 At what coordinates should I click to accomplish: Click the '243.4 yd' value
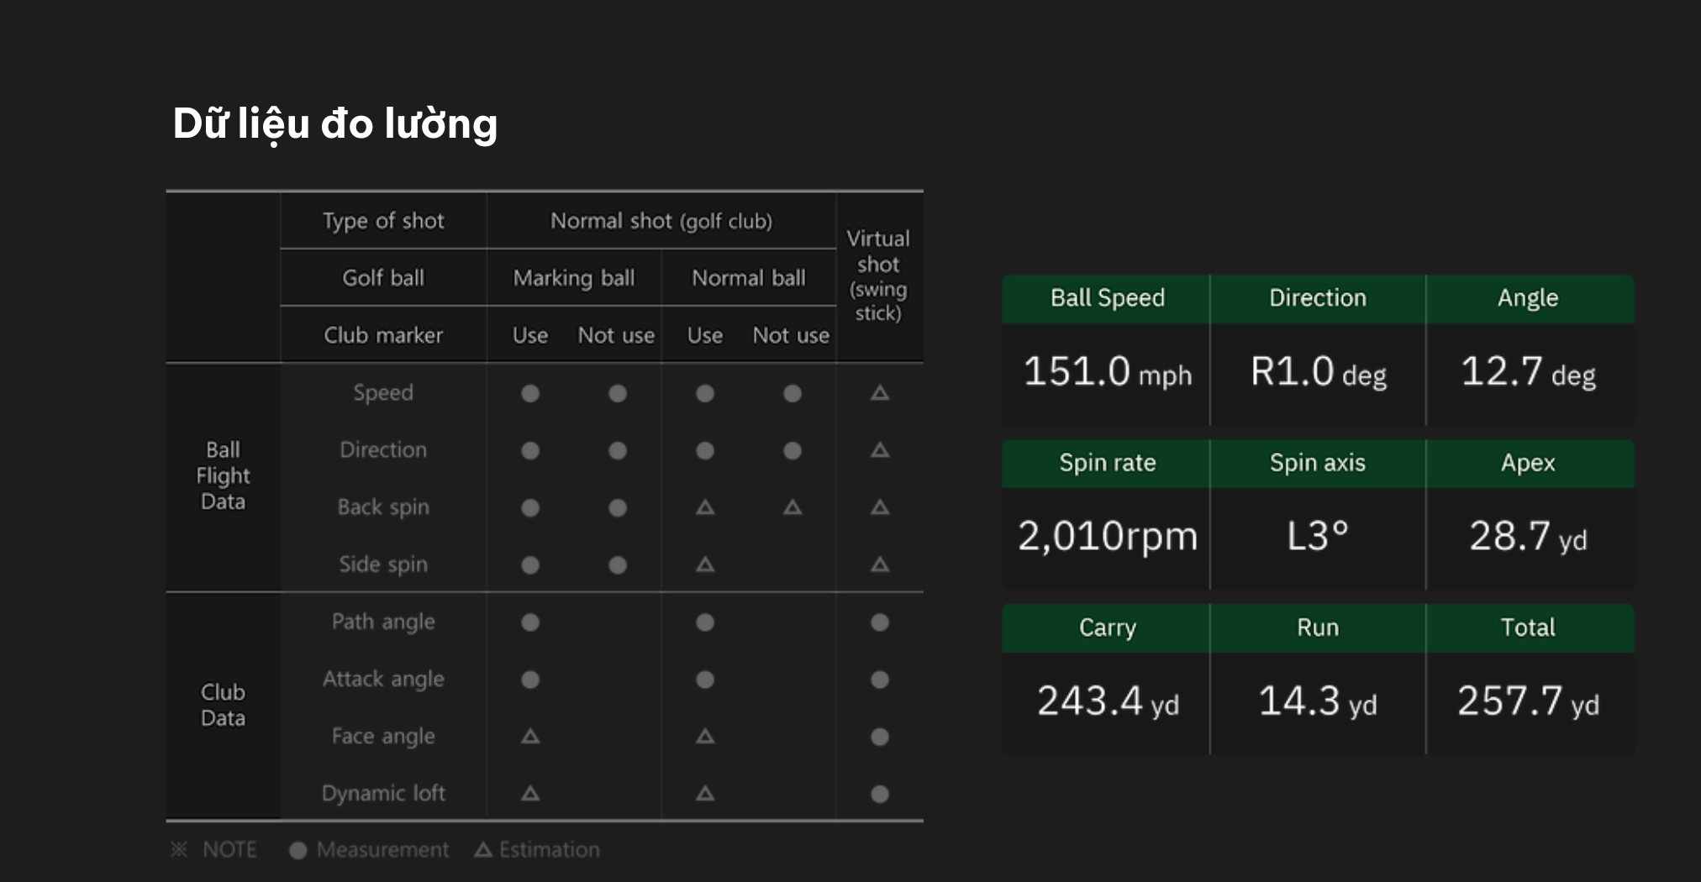(1107, 701)
